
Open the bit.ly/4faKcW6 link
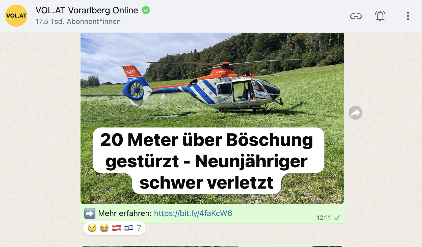(193, 213)
